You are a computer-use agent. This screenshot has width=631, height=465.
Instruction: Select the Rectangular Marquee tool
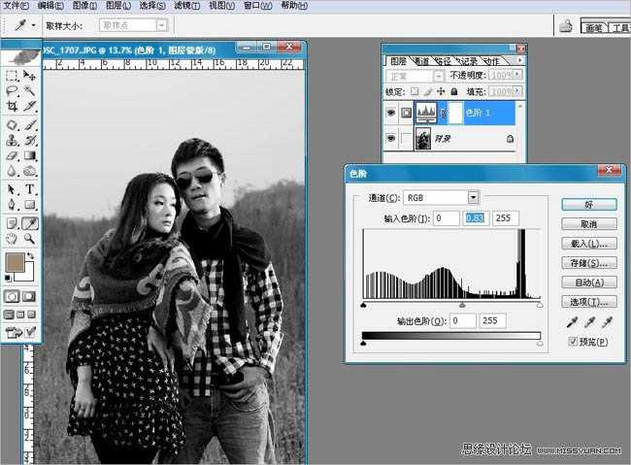12,76
